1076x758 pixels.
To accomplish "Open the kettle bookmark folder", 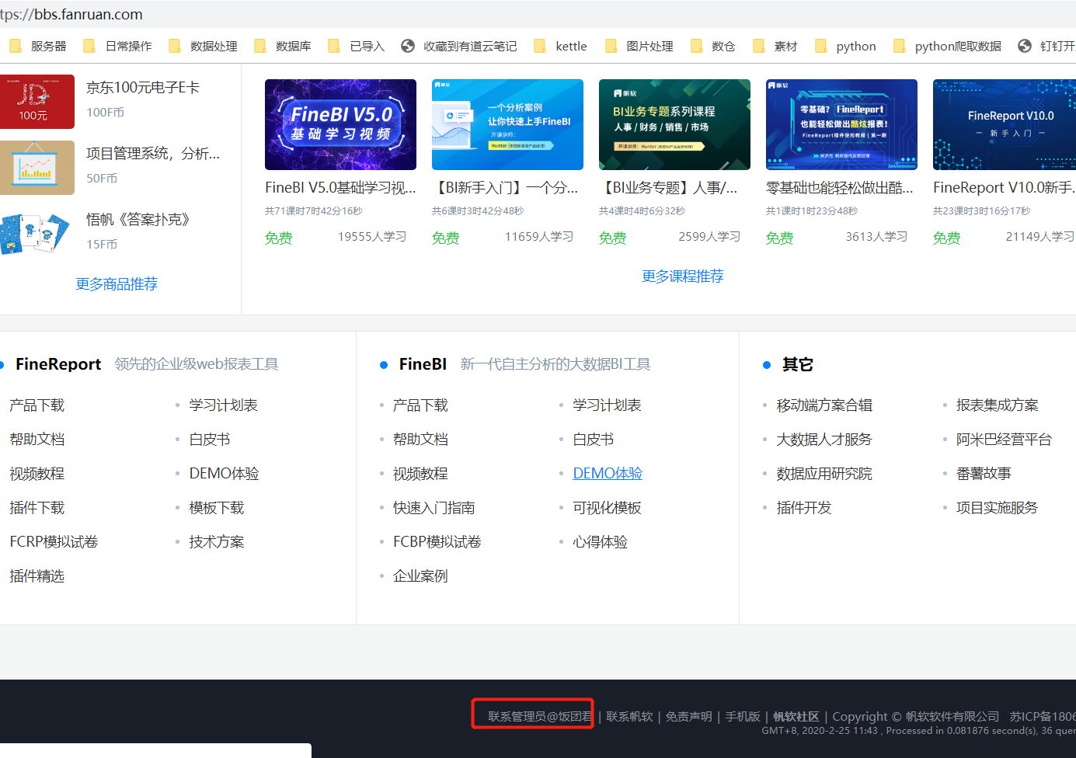I will (561, 47).
